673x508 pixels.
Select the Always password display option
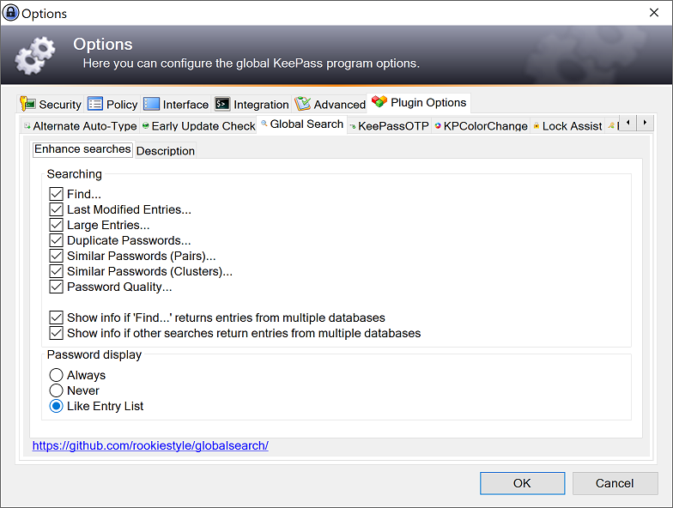click(x=57, y=375)
